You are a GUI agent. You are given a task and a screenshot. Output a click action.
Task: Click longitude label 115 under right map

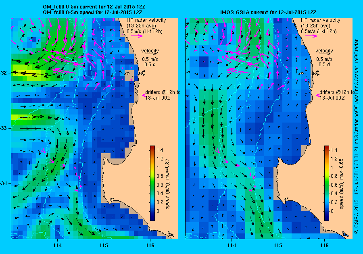(x=278, y=246)
